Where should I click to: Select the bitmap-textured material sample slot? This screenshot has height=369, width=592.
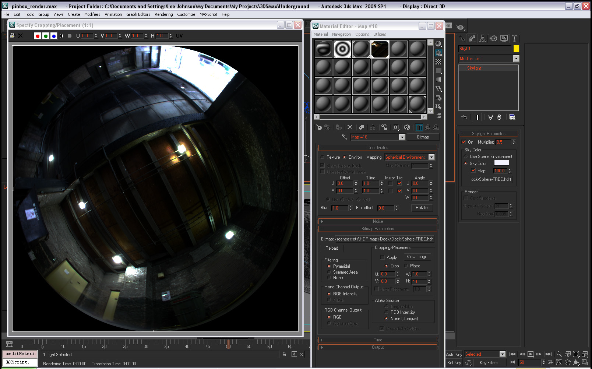380,49
